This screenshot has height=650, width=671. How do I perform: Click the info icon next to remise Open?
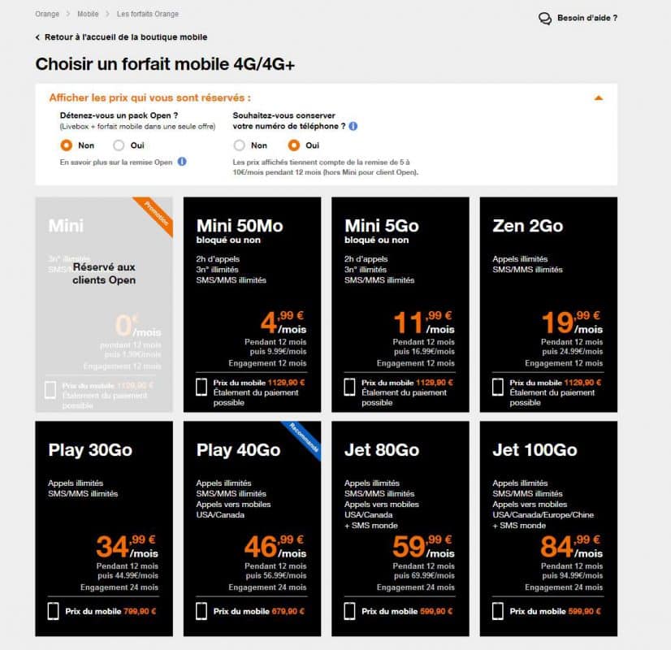pyautogui.click(x=182, y=162)
